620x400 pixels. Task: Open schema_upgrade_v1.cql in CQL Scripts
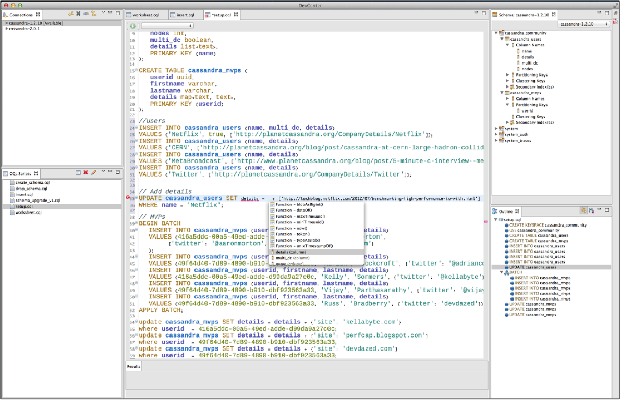[x=38, y=201]
